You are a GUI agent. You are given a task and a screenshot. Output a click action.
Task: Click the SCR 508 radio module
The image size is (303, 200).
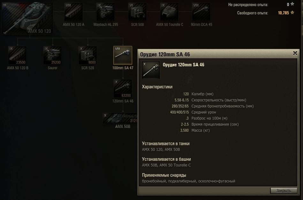pyautogui.click(x=137, y=12)
